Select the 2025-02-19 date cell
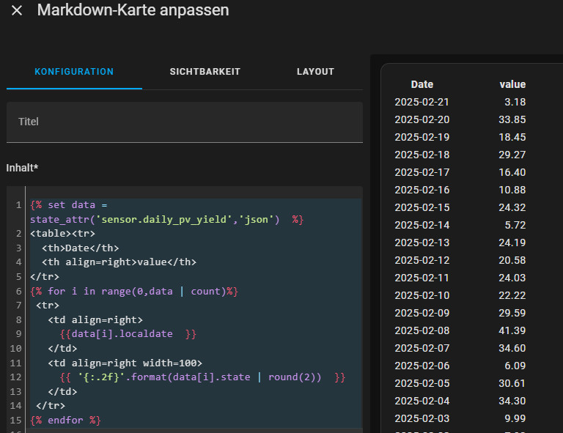Viewport: 563px width, 433px height. coord(422,137)
